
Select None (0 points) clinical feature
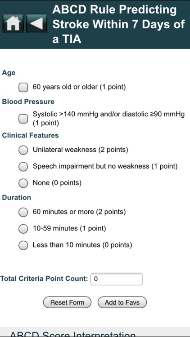pos(23,183)
